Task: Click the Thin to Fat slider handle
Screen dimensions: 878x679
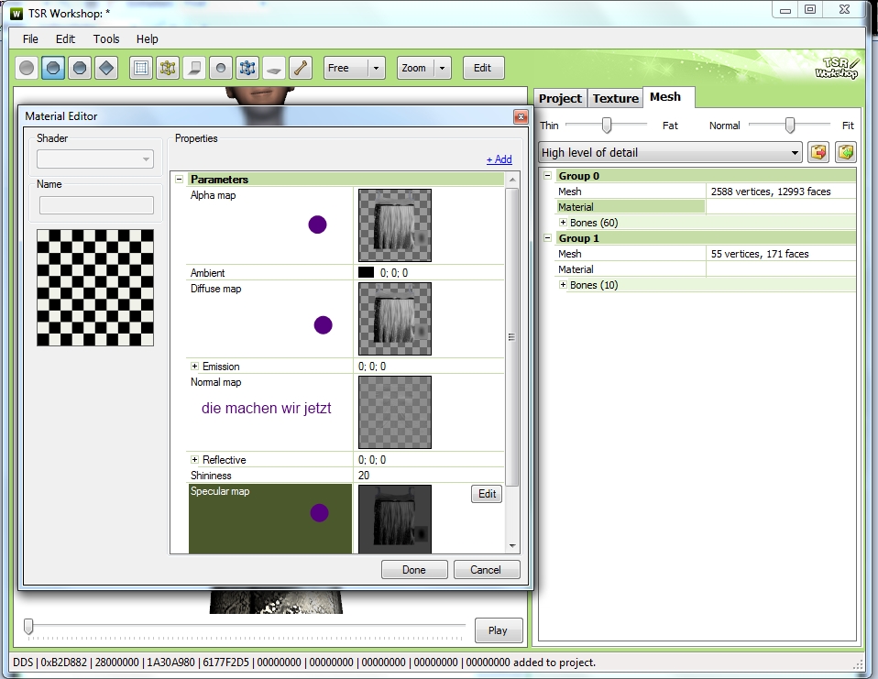Action: [x=606, y=126]
